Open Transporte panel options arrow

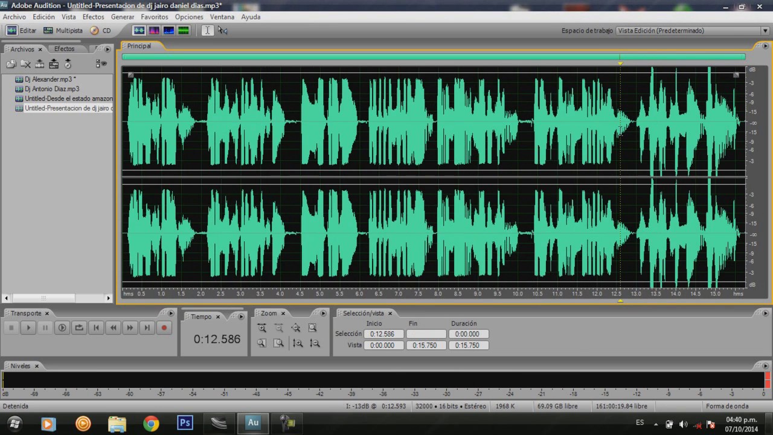[x=171, y=314]
